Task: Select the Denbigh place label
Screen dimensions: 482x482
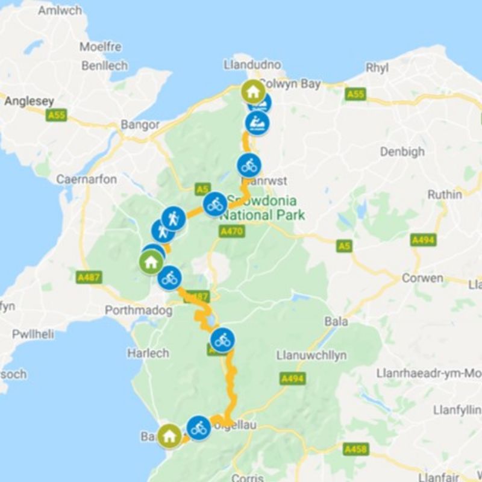Action: click(x=402, y=152)
